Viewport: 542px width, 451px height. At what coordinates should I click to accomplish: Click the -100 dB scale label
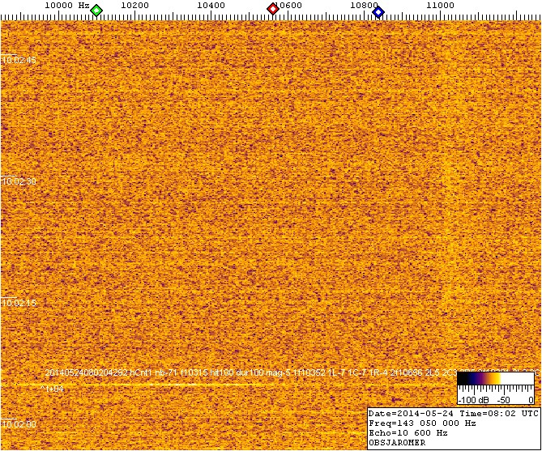472,400
